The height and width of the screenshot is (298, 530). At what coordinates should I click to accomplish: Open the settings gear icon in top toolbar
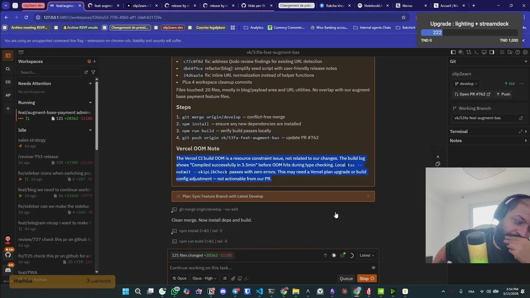[x=525, y=52]
